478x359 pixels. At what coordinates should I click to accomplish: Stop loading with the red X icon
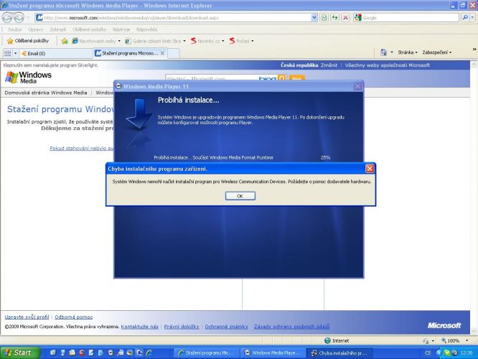pos(345,18)
